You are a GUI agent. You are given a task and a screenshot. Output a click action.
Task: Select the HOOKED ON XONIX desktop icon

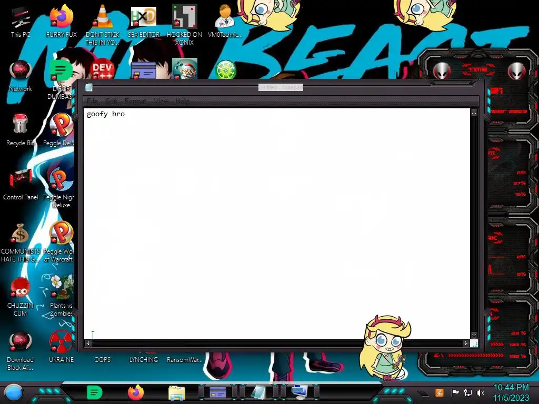click(185, 25)
